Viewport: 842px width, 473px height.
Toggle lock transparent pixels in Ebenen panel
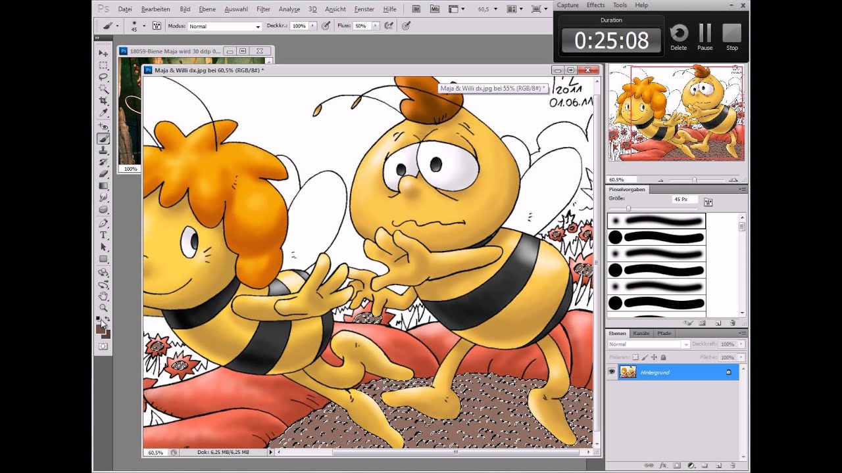pos(635,357)
